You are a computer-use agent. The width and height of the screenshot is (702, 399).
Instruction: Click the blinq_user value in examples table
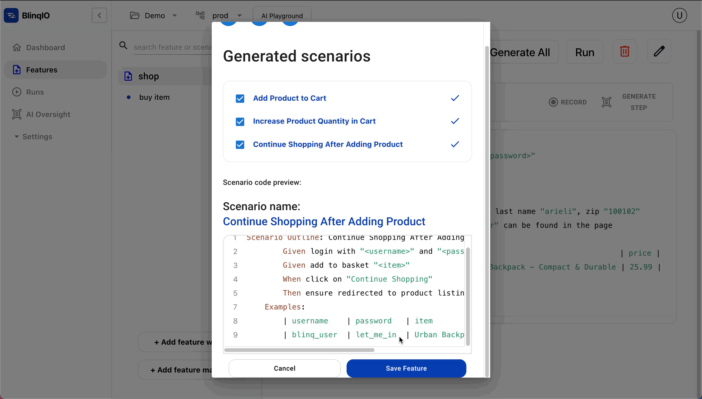pyautogui.click(x=314, y=335)
